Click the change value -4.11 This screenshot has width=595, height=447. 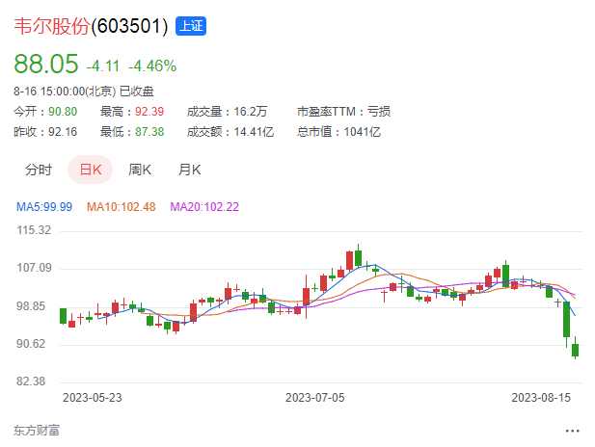(103, 66)
